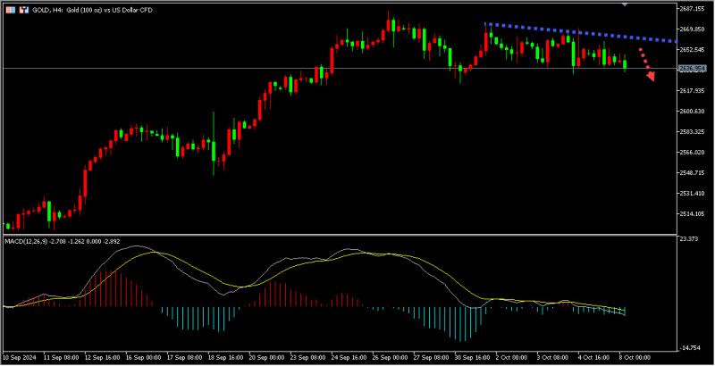Open the Depth of Market grid icon
715x366 pixels.
[x=10, y=10]
